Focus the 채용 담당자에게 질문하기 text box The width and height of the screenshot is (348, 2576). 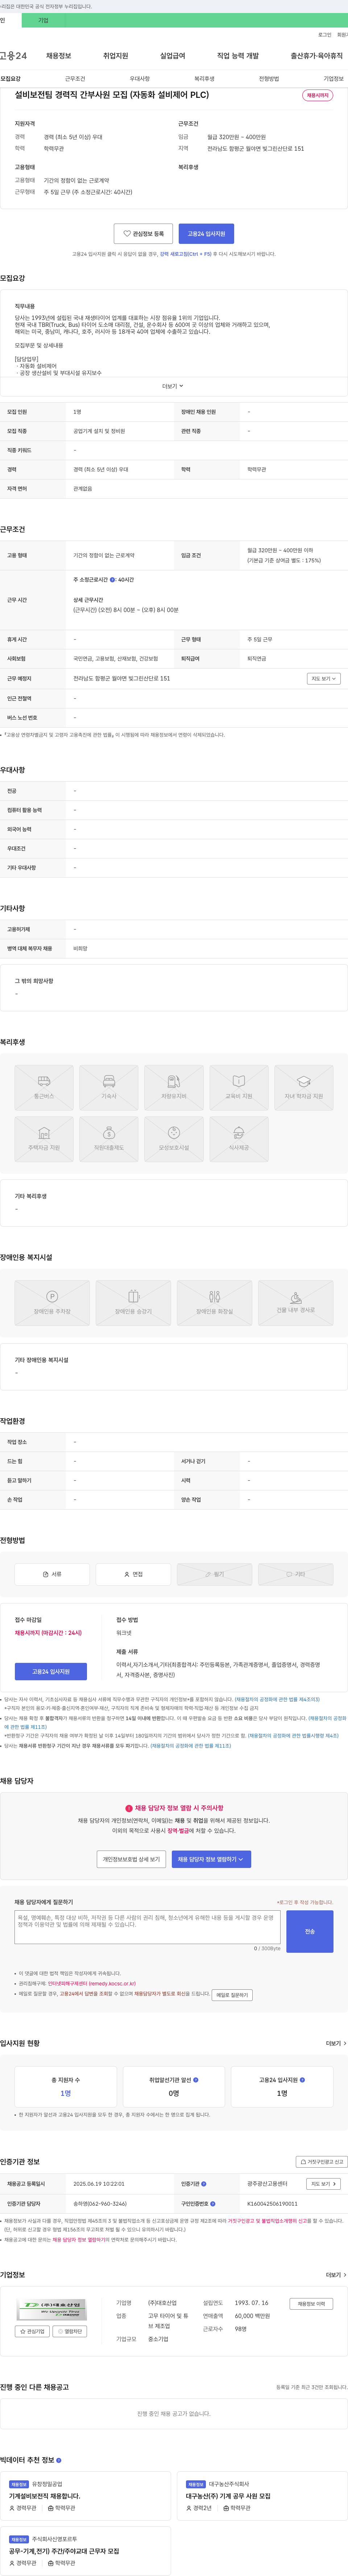click(148, 1927)
